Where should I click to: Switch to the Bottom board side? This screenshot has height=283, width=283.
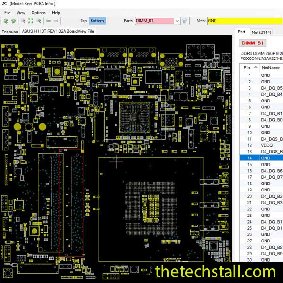pyautogui.click(x=97, y=21)
